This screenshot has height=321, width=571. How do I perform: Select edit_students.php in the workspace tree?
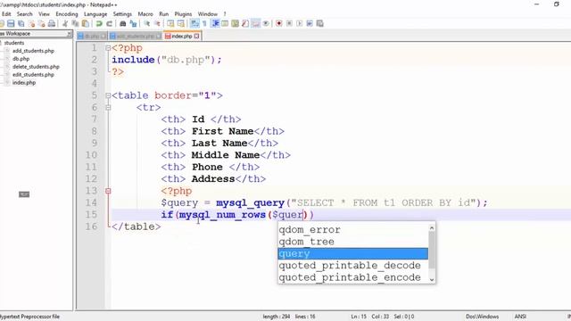click(x=33, y=75)
